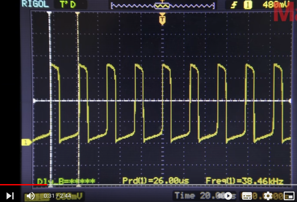Click the waveform memory position bar
297x202 pixels.
[163, 6]
